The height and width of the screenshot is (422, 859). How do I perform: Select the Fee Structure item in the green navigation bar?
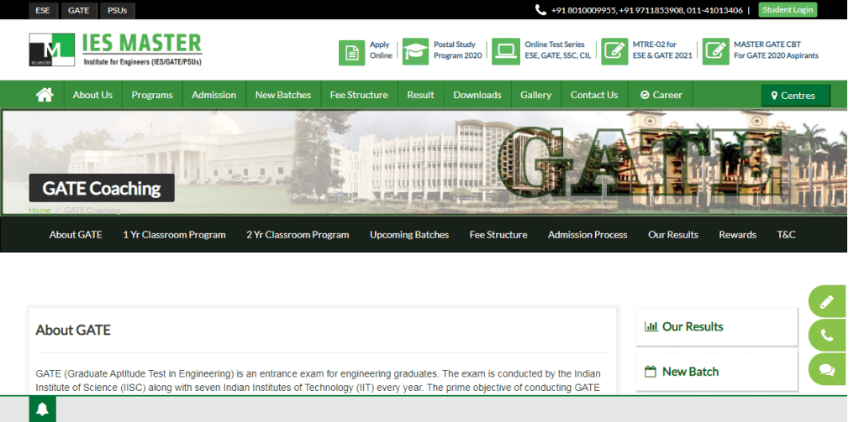[x=359, y=95]
